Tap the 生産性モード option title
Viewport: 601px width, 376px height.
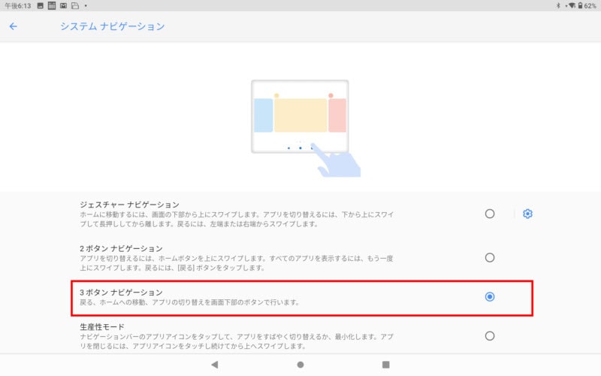click(104, 327)
